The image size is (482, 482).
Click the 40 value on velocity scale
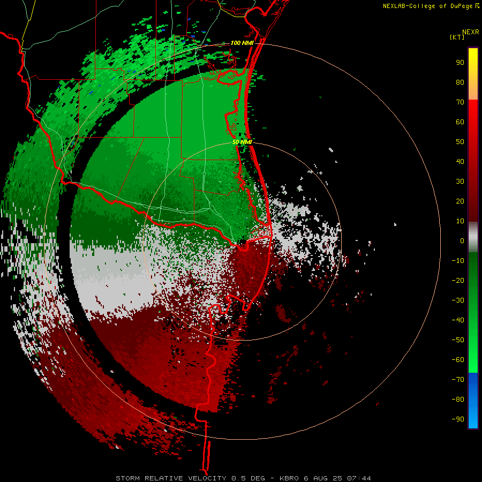pos(460,162)
